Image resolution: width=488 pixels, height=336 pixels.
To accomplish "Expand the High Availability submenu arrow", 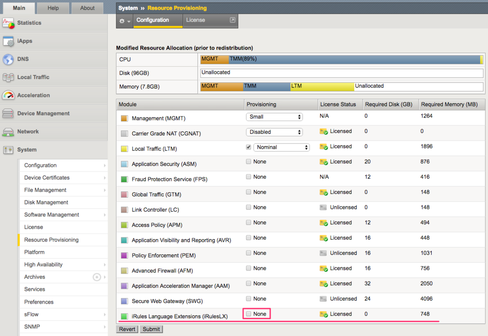I will [x=104, y=265].
